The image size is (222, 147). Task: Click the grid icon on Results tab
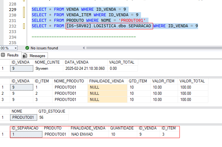pos(3,55)
